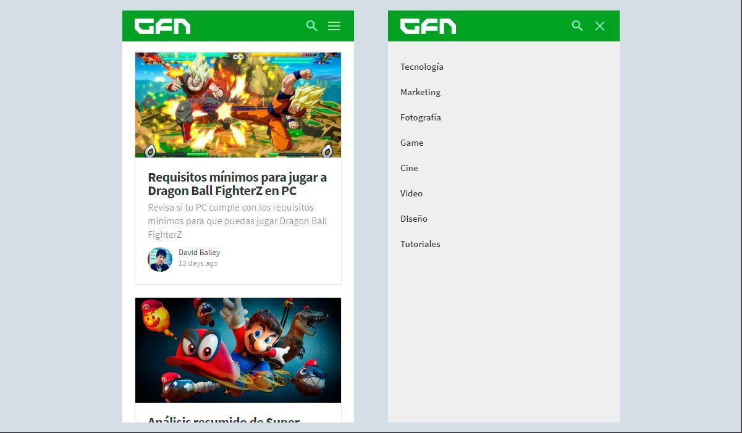Click the headline 'Requisitos mínimos para jugar a Dragon Ball FighterZ'
Image resolution: width=742 pixels, height=433 pixels.
pyautogui.click(x=237, y=184)
